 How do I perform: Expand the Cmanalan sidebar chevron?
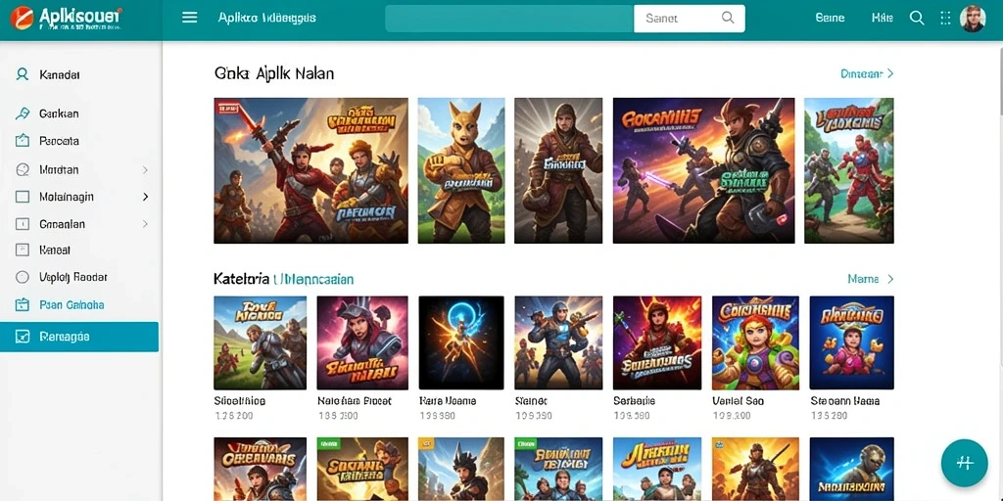tap(145, 224)
